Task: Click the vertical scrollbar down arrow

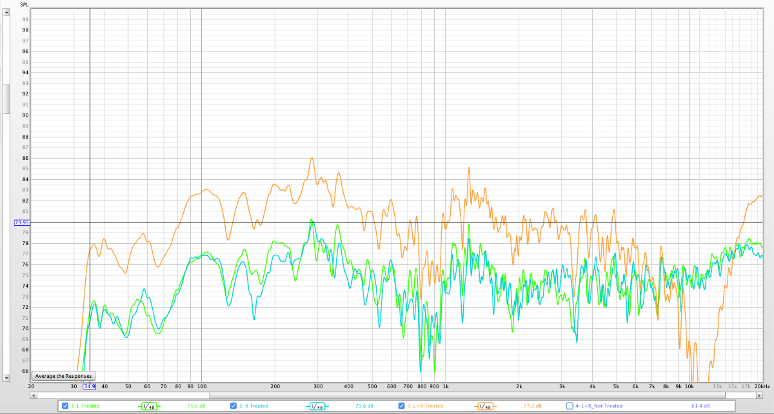Action: 6,377
